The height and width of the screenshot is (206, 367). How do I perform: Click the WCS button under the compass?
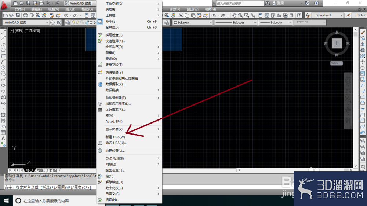337,63
